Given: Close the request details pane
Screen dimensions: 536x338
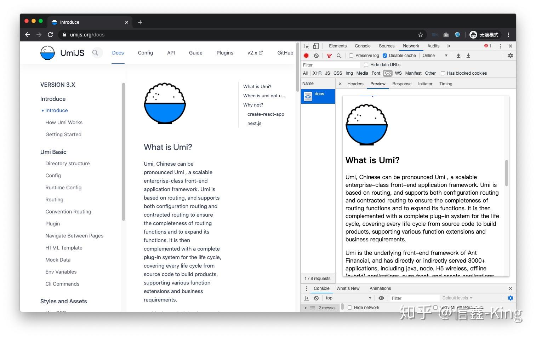Looking at the screenshot, I should click(x=340, y=84).
